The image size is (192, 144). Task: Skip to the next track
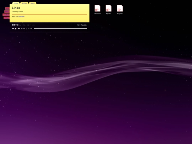pos(18,28)
